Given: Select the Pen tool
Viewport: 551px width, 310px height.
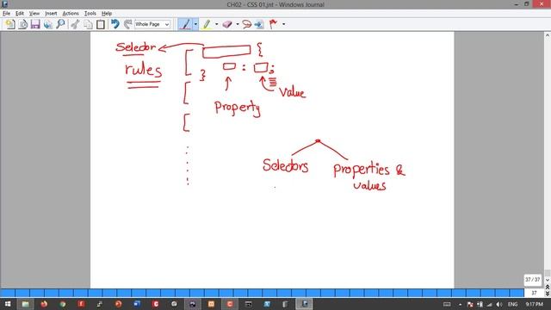Looking at the screenshot, I should [x=185, y=24].
